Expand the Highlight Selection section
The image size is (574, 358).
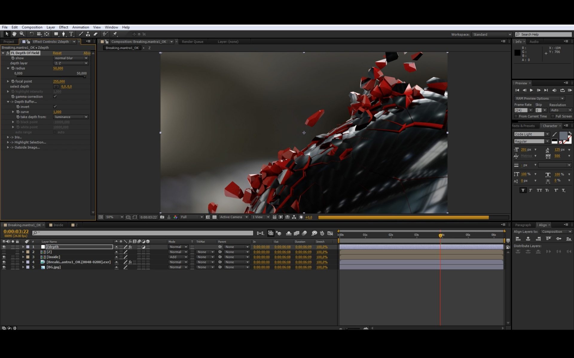8,142
